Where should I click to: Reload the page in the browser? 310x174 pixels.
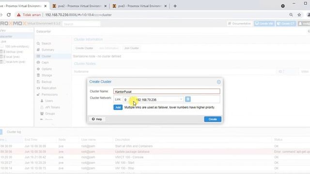click(9, 15)
